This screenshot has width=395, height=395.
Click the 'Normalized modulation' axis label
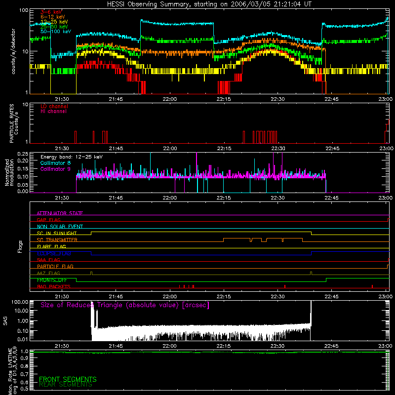coord(9,172)
